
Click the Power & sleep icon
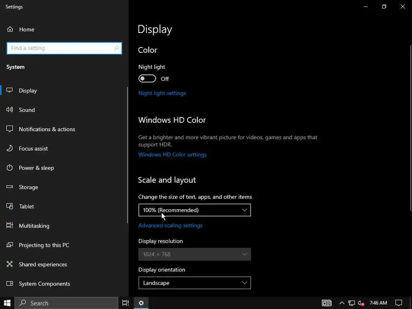(x=10, y=168)
